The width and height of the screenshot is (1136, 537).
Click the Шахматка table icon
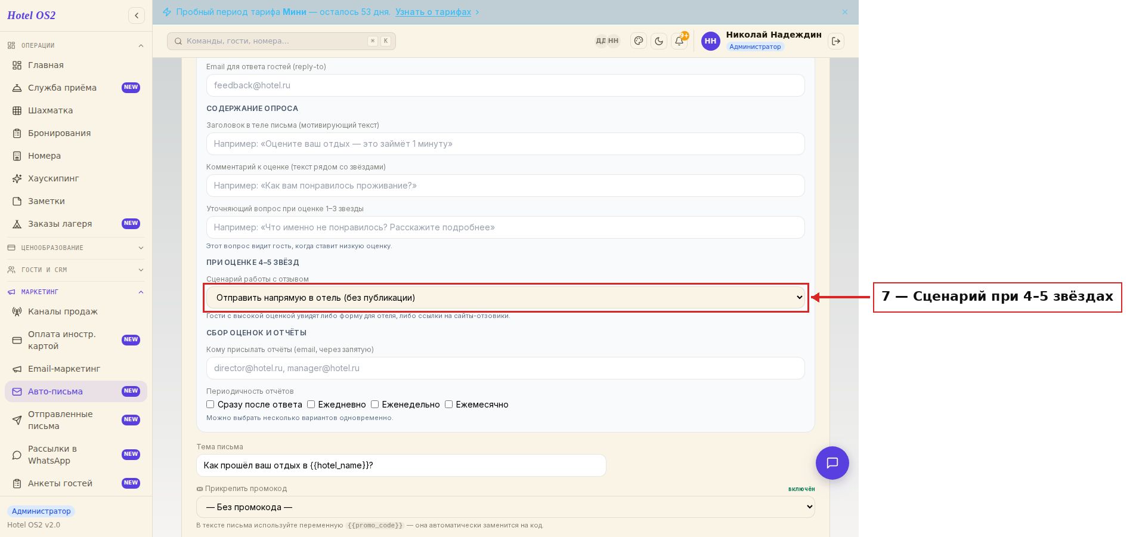pyautogui.click(x=17, y=110)
